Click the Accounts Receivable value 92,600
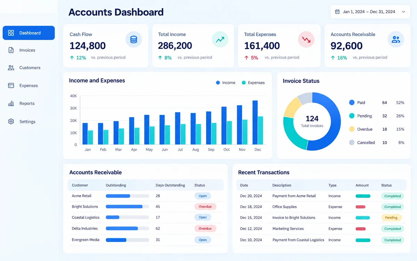This screenshot has width=417, height=261. click(x=346, y=46)
